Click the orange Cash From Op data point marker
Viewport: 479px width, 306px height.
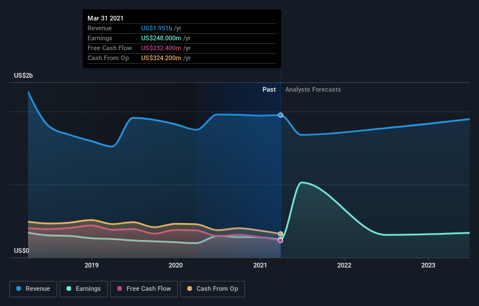point(281,234)
